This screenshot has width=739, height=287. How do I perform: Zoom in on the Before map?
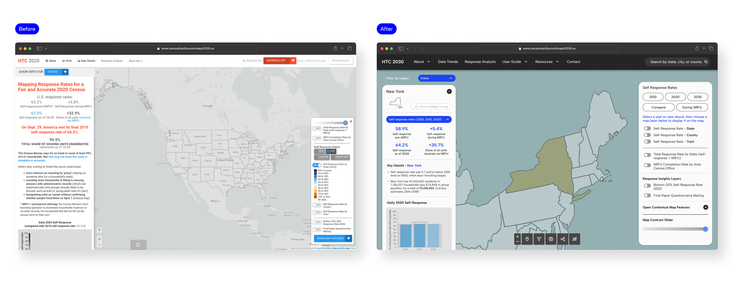pyautogui.click(x=99, y=239)
